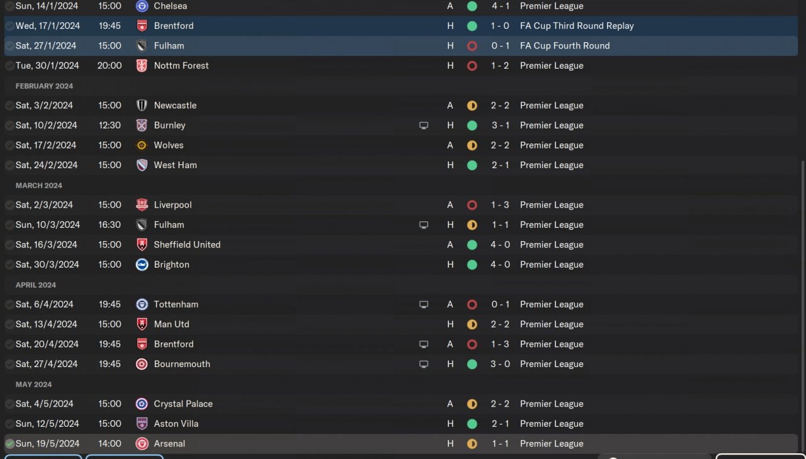Open the West Ham team name link
Viewport: 806px width, 459px height.
point(175,165)
